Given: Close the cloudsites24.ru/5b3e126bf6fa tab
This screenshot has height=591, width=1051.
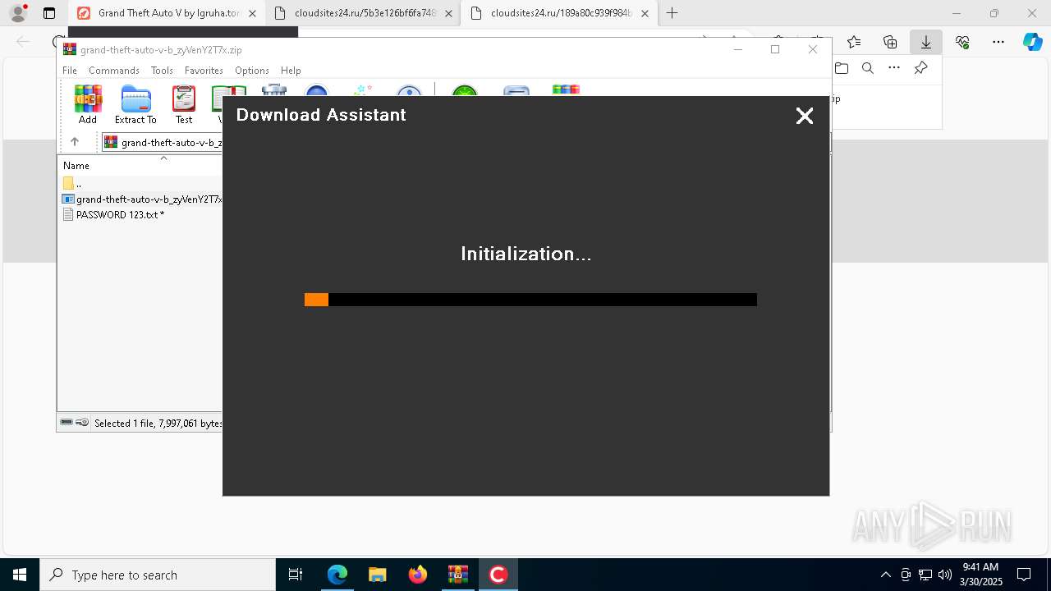Looking at the screenshot, I should (x=448, y=13).
